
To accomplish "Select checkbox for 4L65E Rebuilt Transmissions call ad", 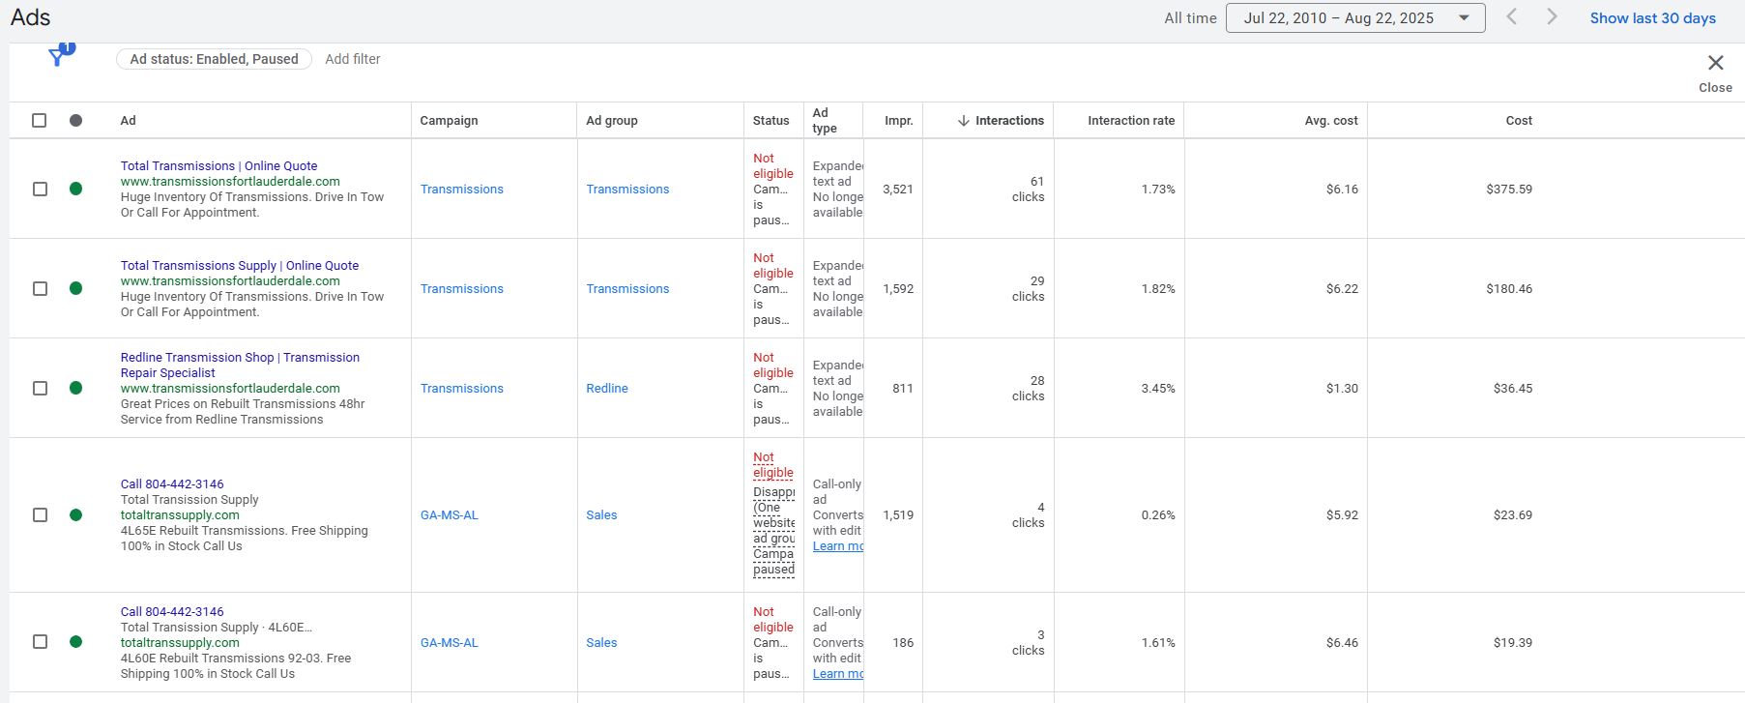I will [40, 514].
